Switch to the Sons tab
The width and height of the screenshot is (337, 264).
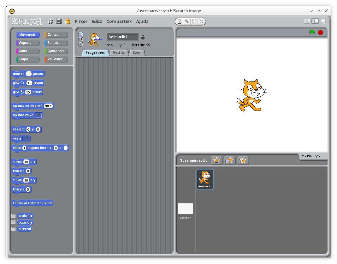tap(137, 52)
